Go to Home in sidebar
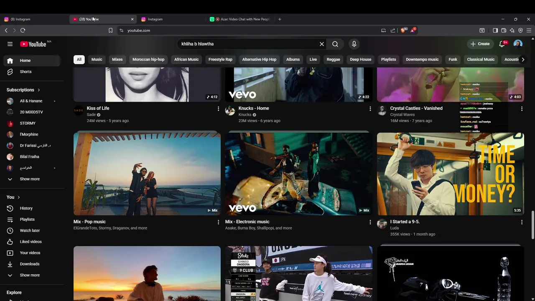 click(32, 61)
